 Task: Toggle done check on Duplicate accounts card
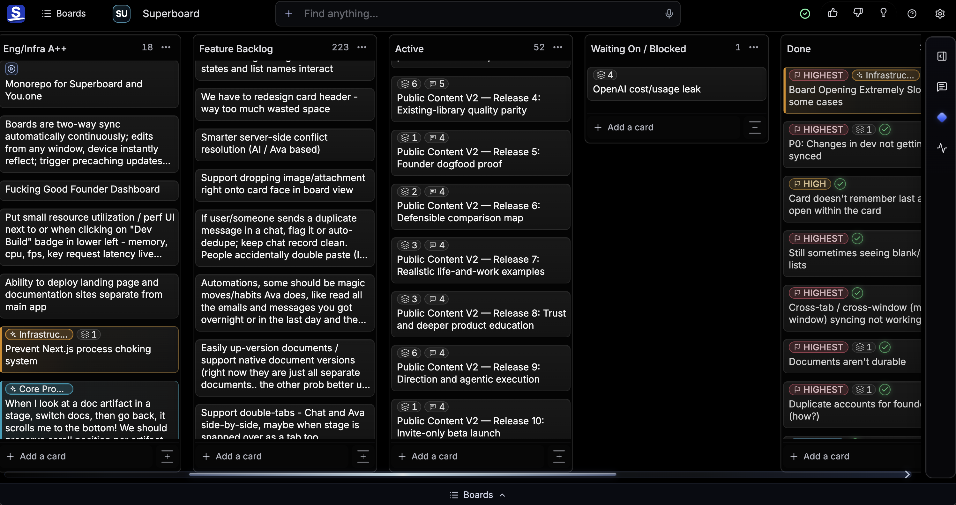pos(885,390)
